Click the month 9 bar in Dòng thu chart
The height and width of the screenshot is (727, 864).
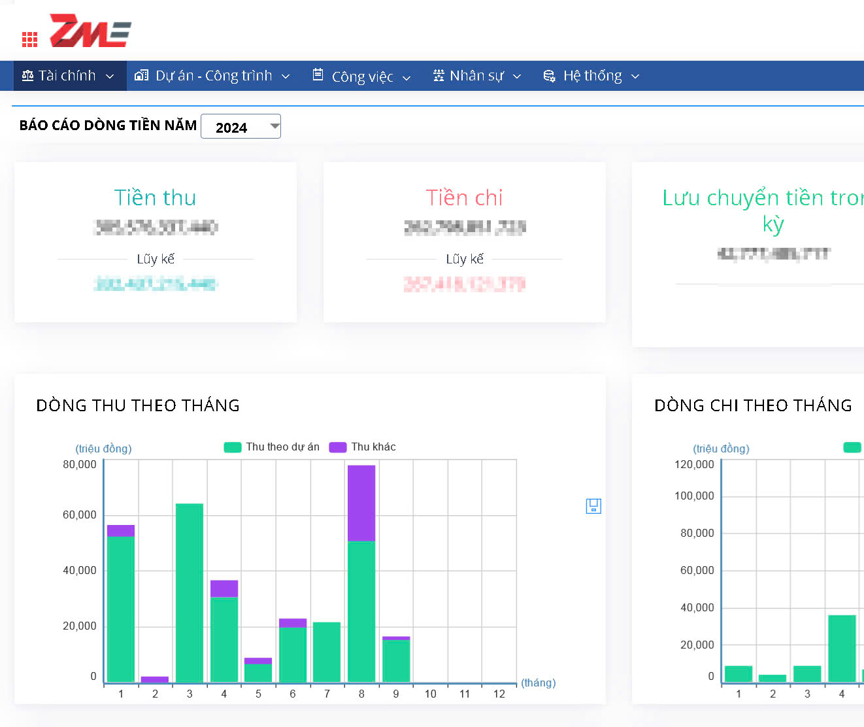[x=396, y=660]
